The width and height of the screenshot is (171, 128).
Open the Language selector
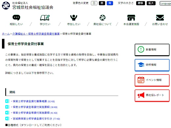[165, 3]
